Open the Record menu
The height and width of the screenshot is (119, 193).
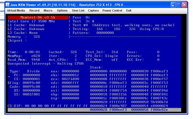point(34,10)
